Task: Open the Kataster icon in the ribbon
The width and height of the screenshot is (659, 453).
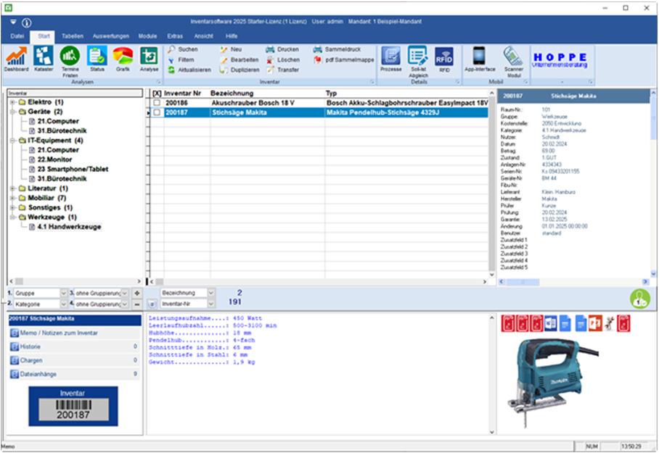Action: pyautogui.click(x=44, y=59)
